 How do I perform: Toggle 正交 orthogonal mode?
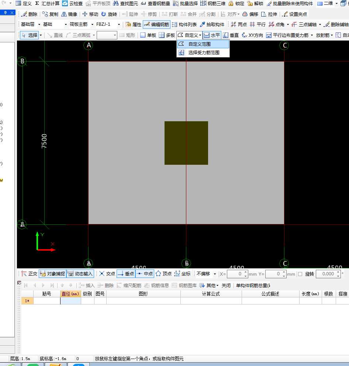pos(29,274)
